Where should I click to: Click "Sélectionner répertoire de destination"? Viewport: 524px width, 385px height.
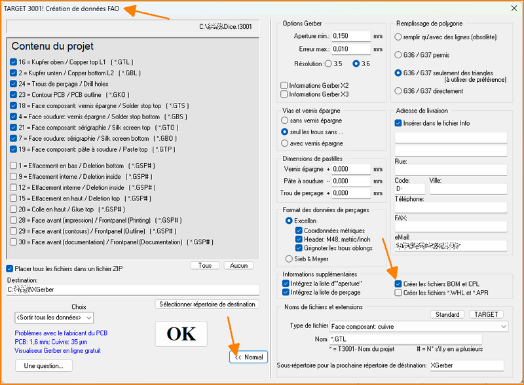(x=208, y=304)
